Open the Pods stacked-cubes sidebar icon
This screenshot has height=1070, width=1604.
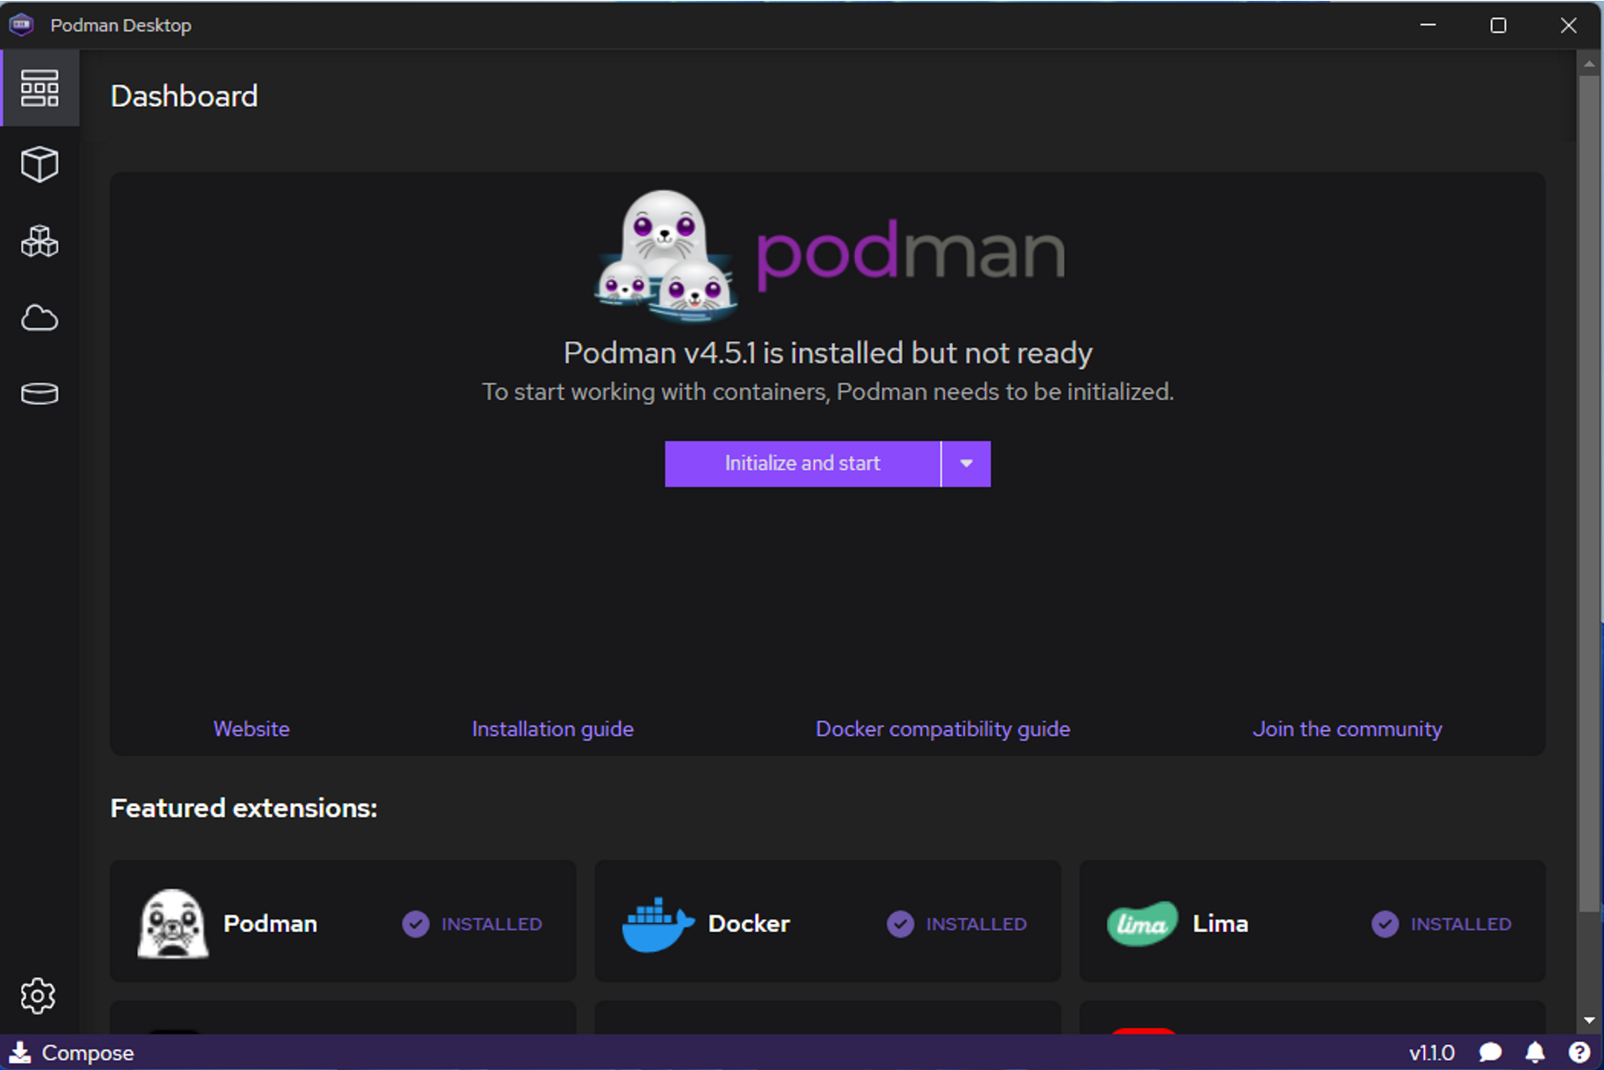point(39,241)
